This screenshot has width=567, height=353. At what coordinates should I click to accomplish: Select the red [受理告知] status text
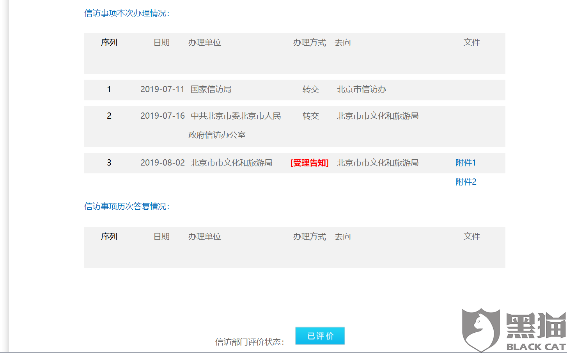tap(310, 163)
